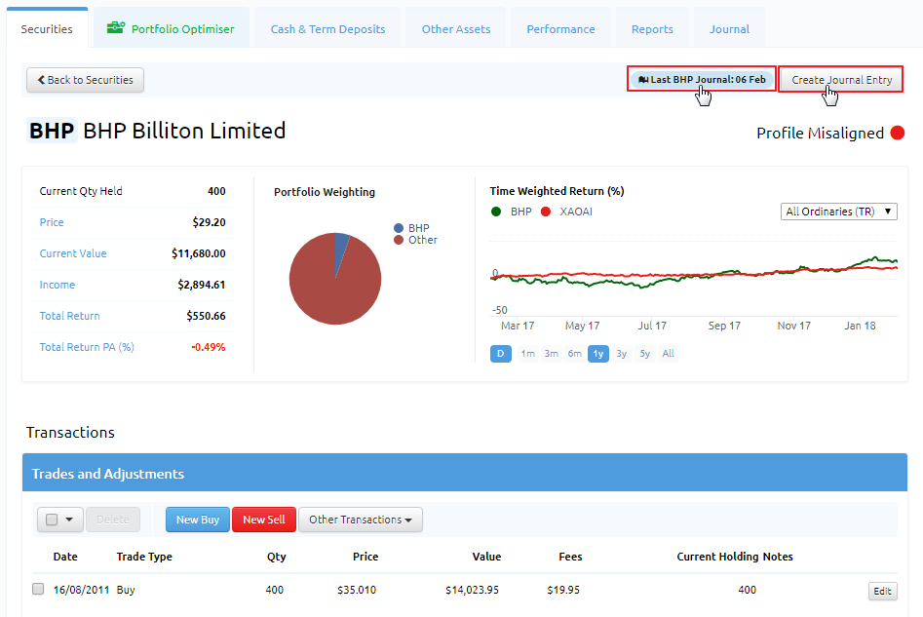Tick the checkbox for 16/08/2011 Buy trade
The height and width of the screenshot is (617, 923).
38,589
